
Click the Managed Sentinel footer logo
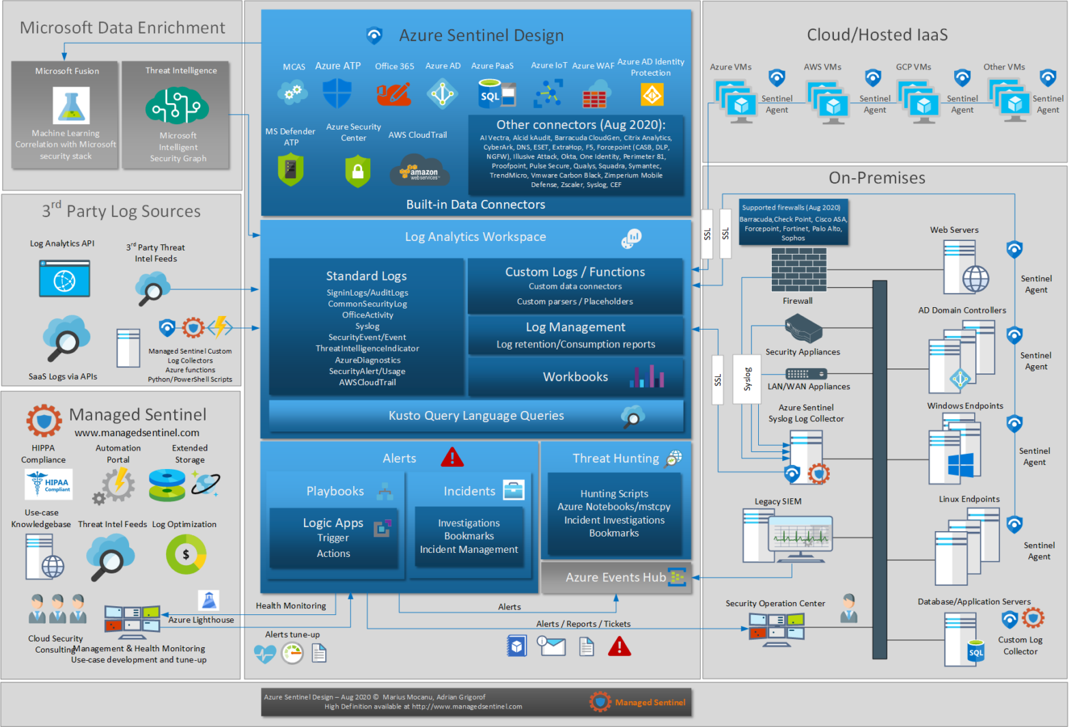point(637,702)
